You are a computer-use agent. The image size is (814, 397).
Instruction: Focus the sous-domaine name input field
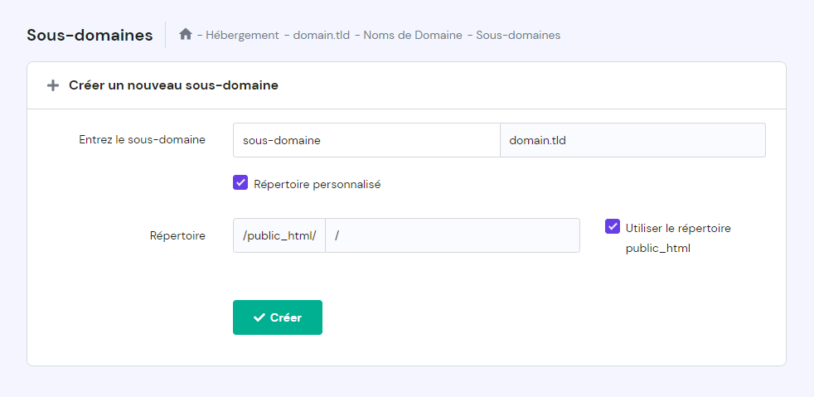coord(366,140)
